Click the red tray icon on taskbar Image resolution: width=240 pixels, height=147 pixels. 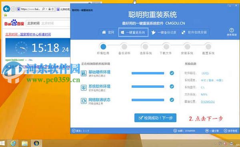225,143
